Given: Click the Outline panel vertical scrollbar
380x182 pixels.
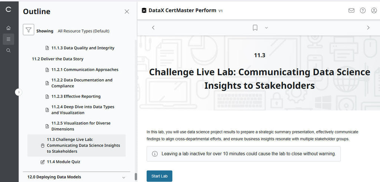Looking at the screenshot, I should pos(135,176).
